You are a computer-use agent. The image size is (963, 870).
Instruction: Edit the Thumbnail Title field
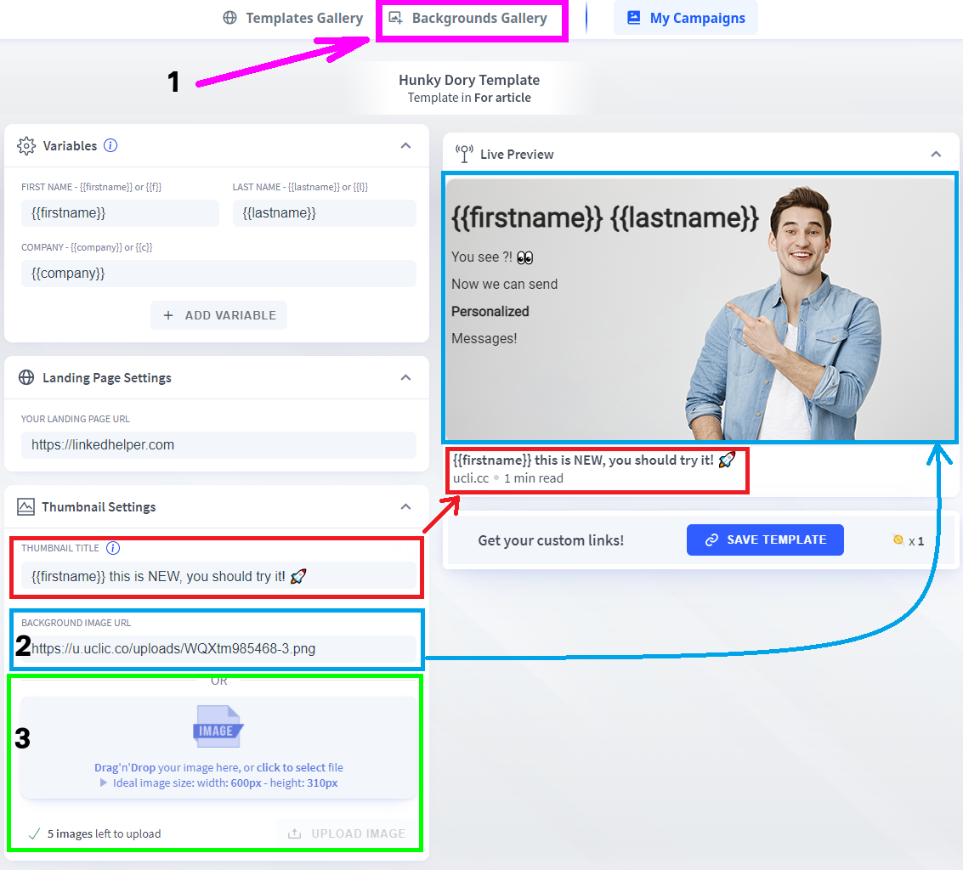point(218,577)
